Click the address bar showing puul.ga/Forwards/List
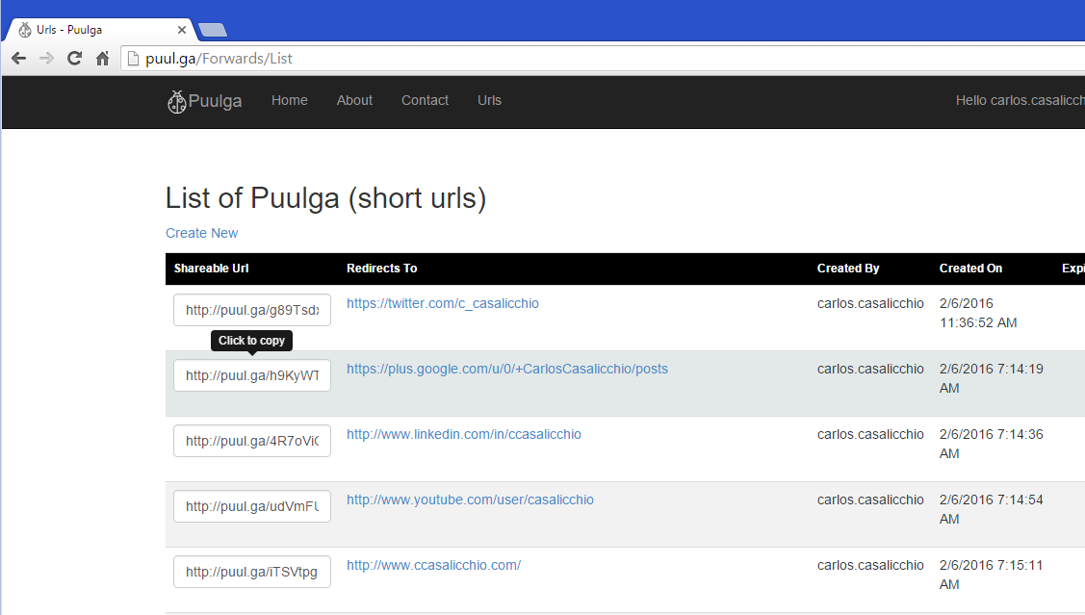This screenshot has height=615, width=1085. tap(578, 59)
